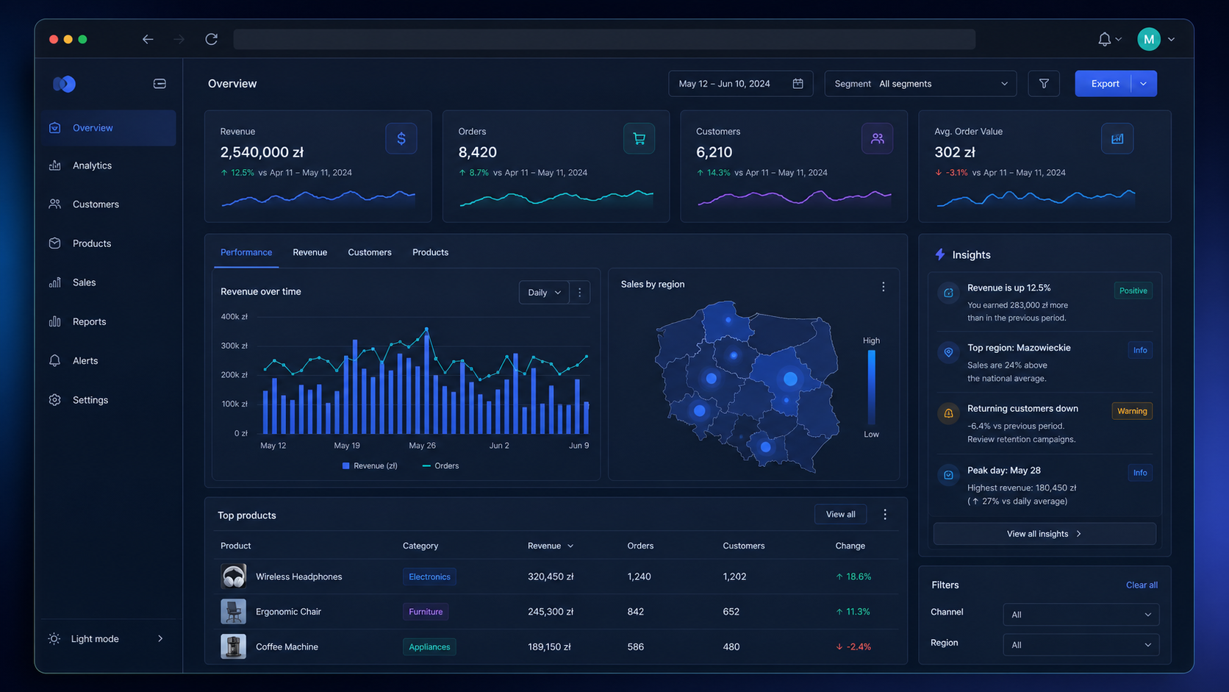
Task: Click Revenue is up insight icon
Action: pos(948,293)
